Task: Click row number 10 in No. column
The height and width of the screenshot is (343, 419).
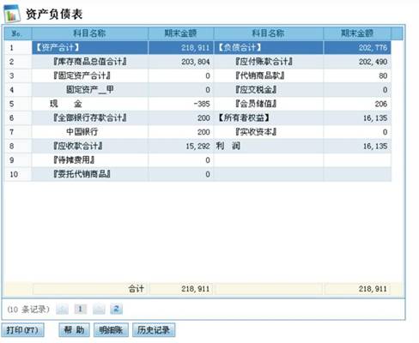Action: 14,174
